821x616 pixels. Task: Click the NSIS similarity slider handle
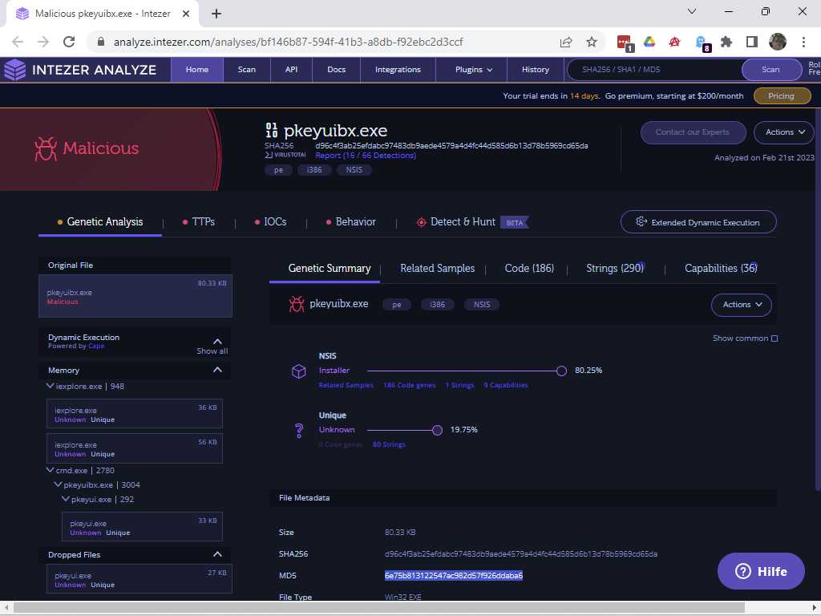click(x=561, y=371)
